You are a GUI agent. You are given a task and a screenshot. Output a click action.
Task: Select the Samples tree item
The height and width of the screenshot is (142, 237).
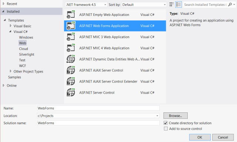click(x=14, y=77)
